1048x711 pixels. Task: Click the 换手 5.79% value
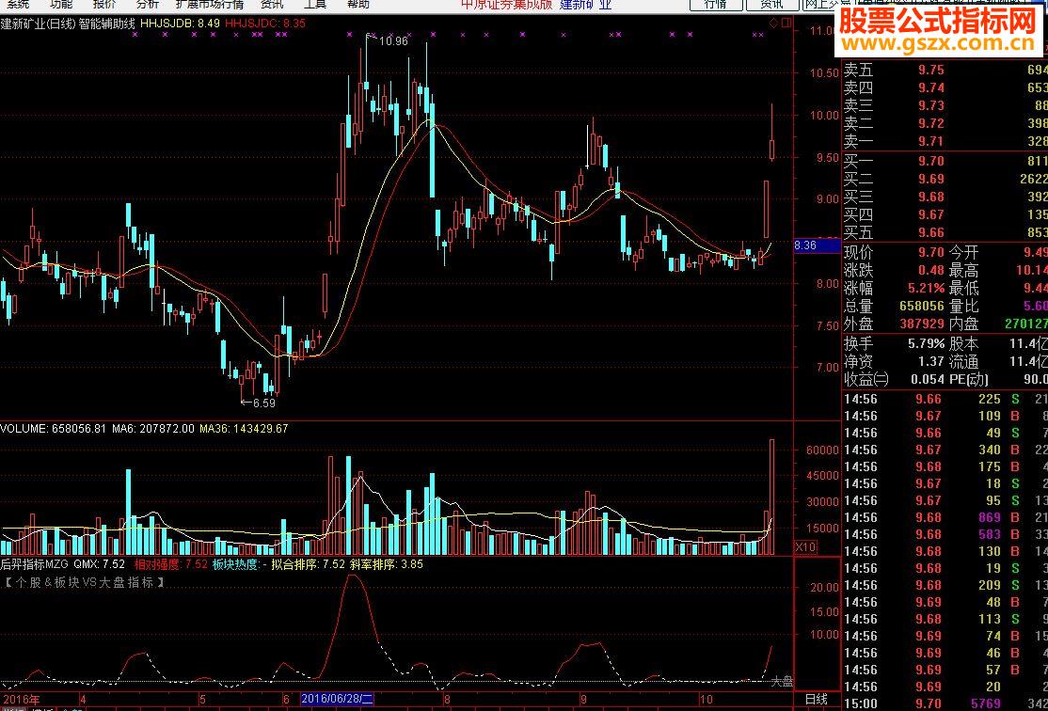click(x=926, y=344)
